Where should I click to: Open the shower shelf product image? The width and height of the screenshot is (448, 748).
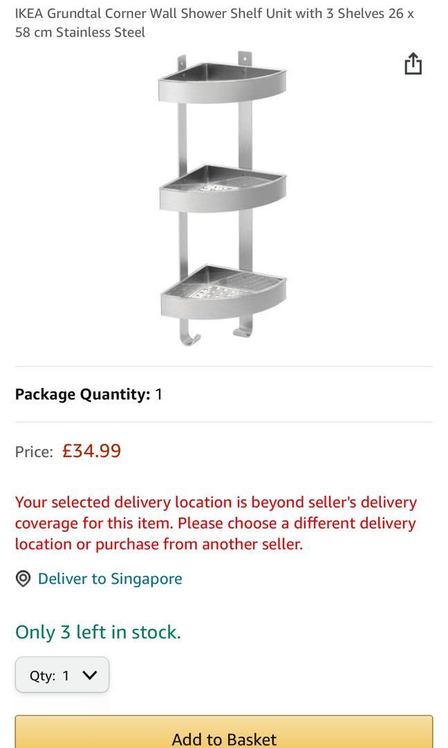[x=224, y=201]
